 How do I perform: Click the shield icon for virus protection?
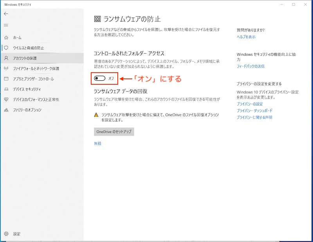[x=6, y=48]
